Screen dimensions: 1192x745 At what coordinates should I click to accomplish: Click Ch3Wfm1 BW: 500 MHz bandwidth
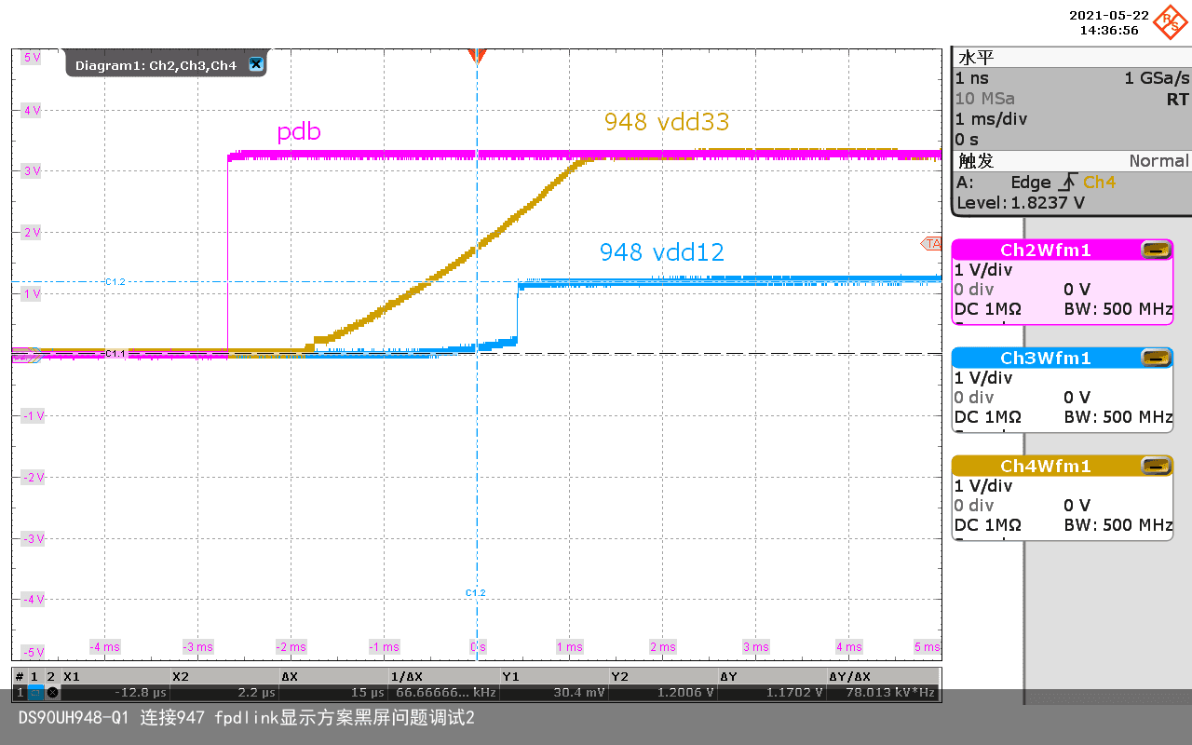(1118, 417)
